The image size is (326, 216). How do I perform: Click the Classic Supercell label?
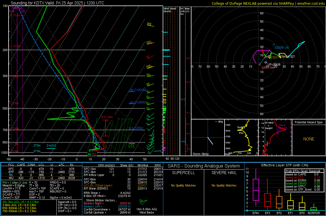click(282, 127)
